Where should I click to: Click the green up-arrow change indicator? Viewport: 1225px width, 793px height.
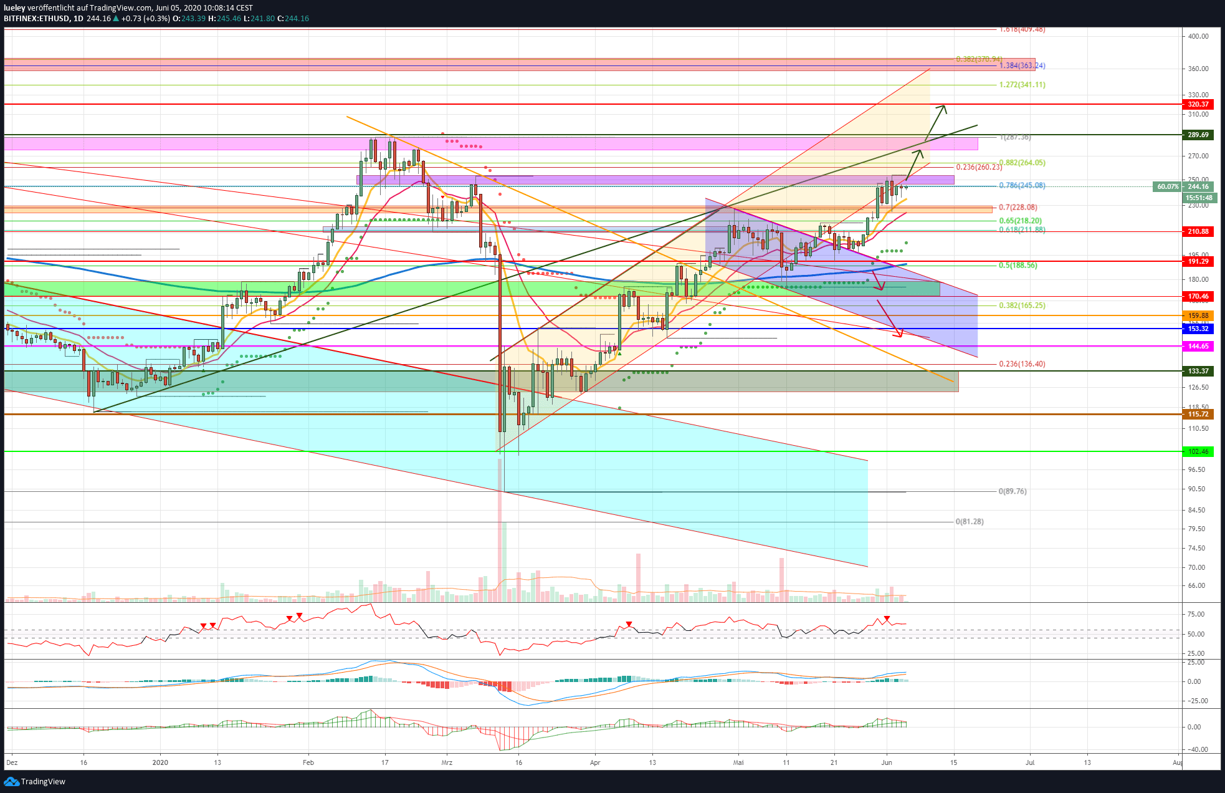(116, 19)
